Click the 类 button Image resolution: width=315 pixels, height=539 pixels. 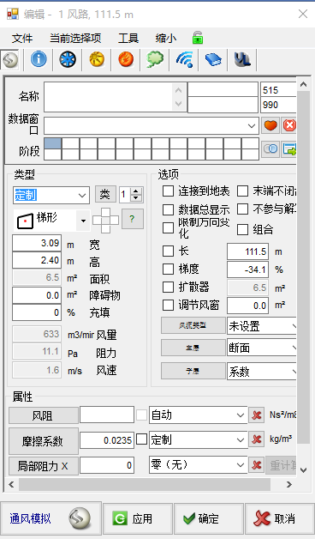pos(105,195)
